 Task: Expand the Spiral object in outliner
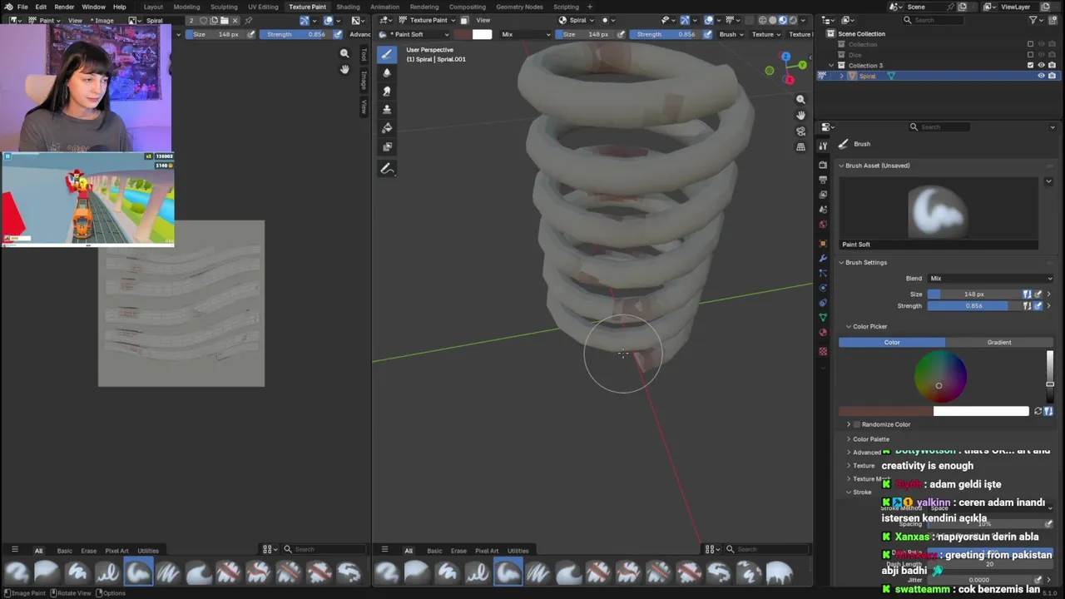841,76
